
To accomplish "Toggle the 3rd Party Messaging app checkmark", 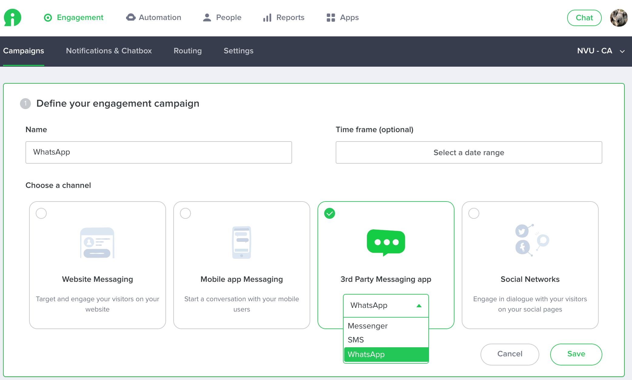I will tap(330, 213).
